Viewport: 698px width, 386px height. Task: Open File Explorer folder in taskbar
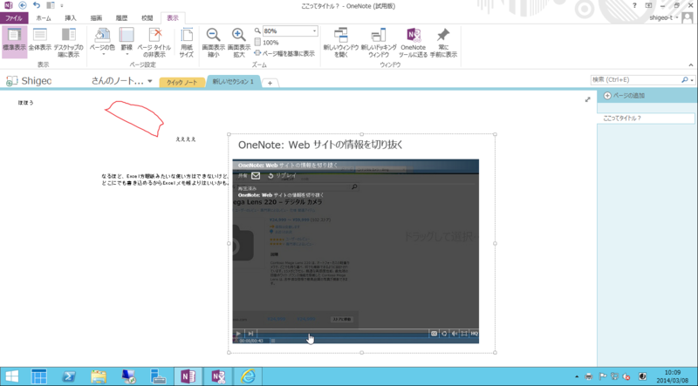(x=99, y=376)
